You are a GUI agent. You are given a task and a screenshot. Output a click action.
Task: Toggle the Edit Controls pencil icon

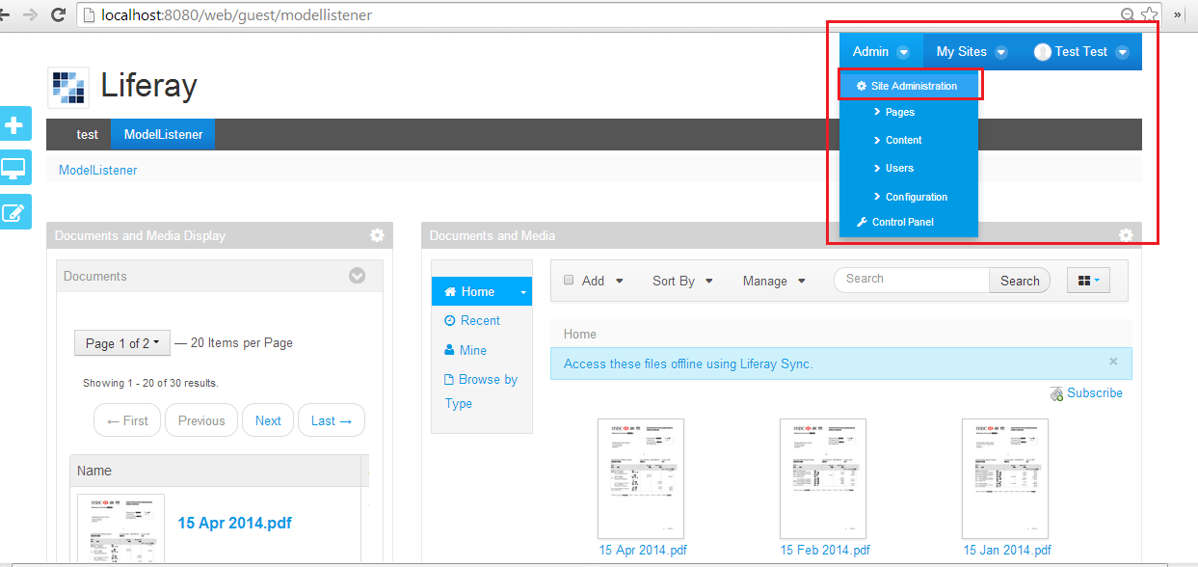coord(14,212)
